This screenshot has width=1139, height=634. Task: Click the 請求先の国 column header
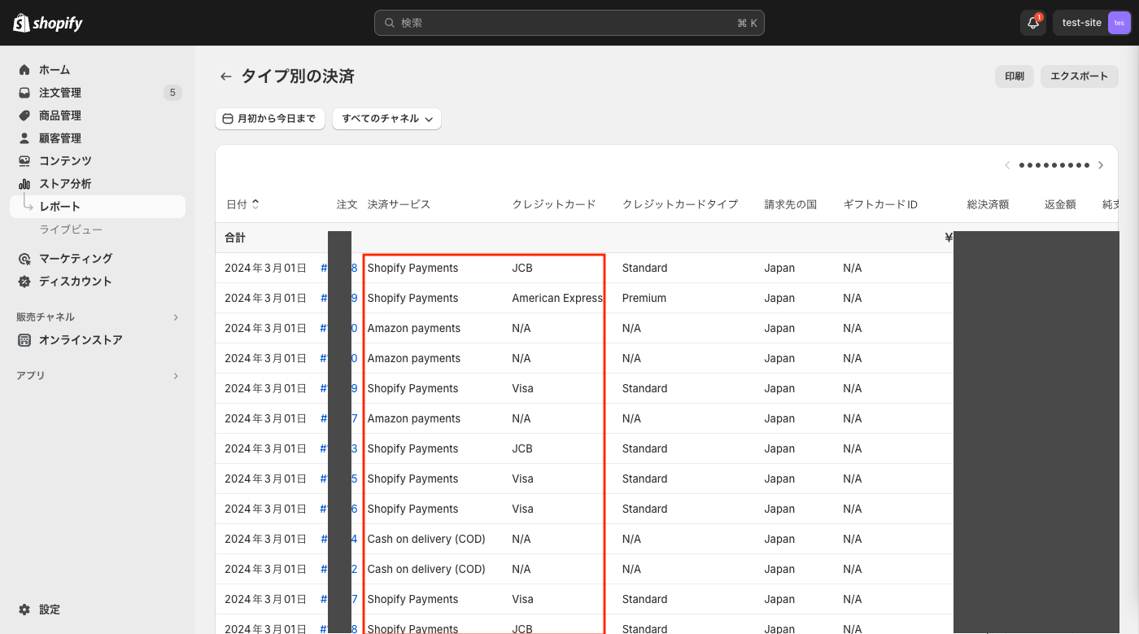pos(791,204)
